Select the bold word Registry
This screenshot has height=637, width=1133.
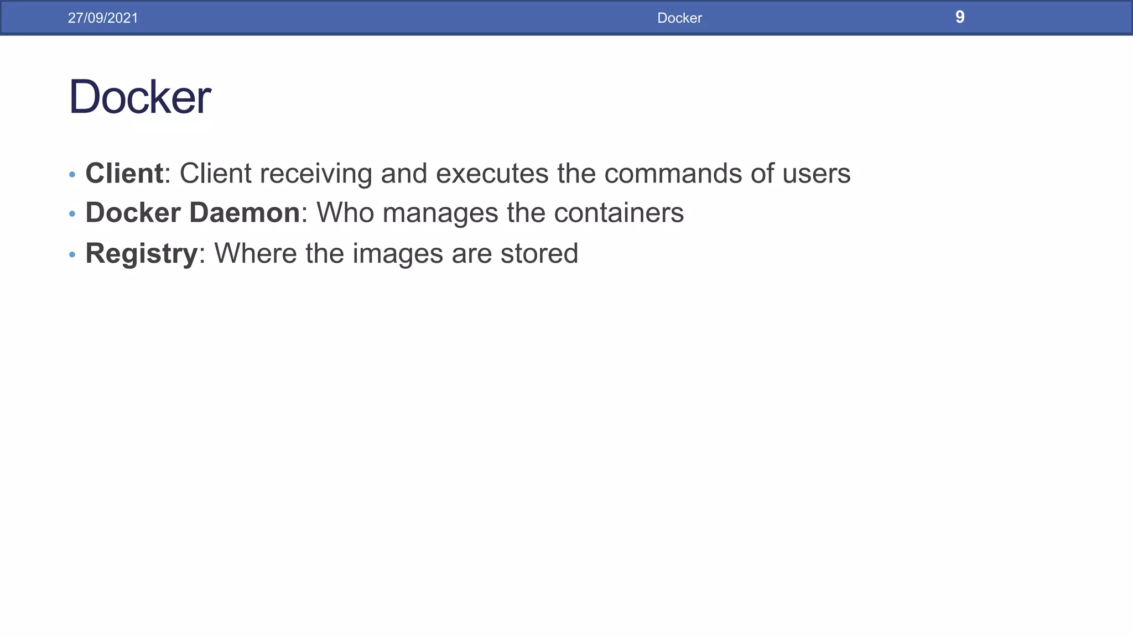[x=141, y=253]
